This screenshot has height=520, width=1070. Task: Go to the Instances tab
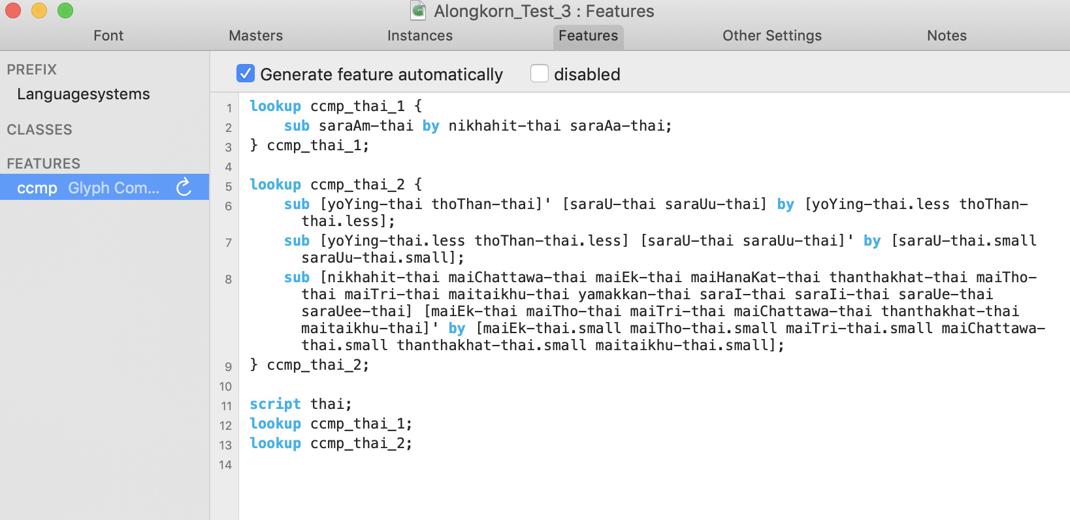(419, 36)
